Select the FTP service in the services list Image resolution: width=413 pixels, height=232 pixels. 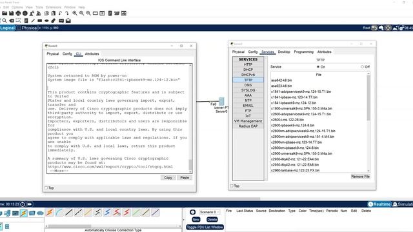(248, 111)
